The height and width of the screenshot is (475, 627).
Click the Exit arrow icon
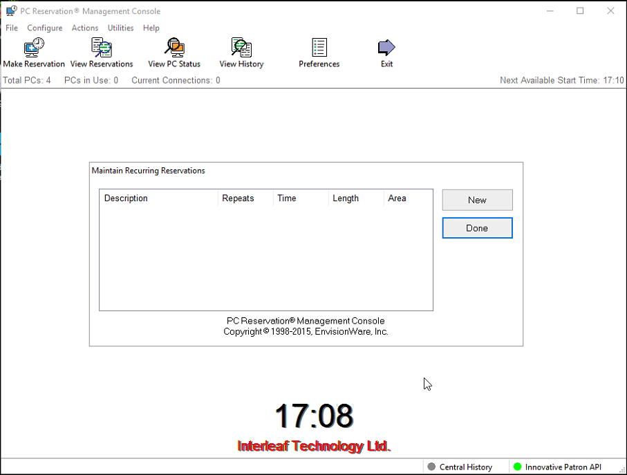[x=386, y=48]
